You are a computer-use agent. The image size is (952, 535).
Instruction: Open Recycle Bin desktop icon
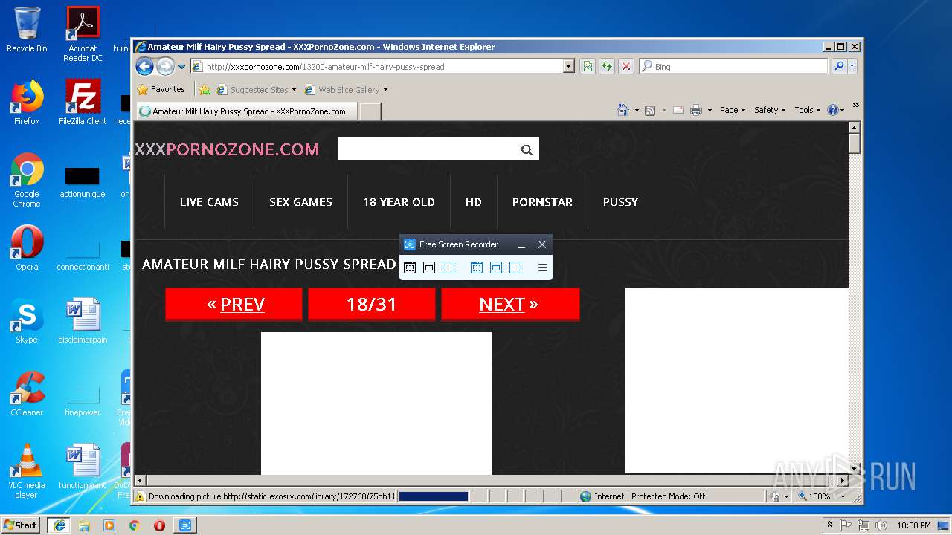27,30
